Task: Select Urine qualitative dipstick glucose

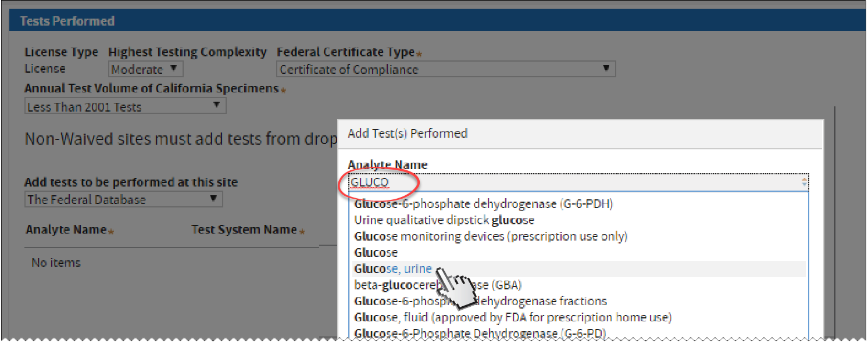Action: [x=444, y=220]
